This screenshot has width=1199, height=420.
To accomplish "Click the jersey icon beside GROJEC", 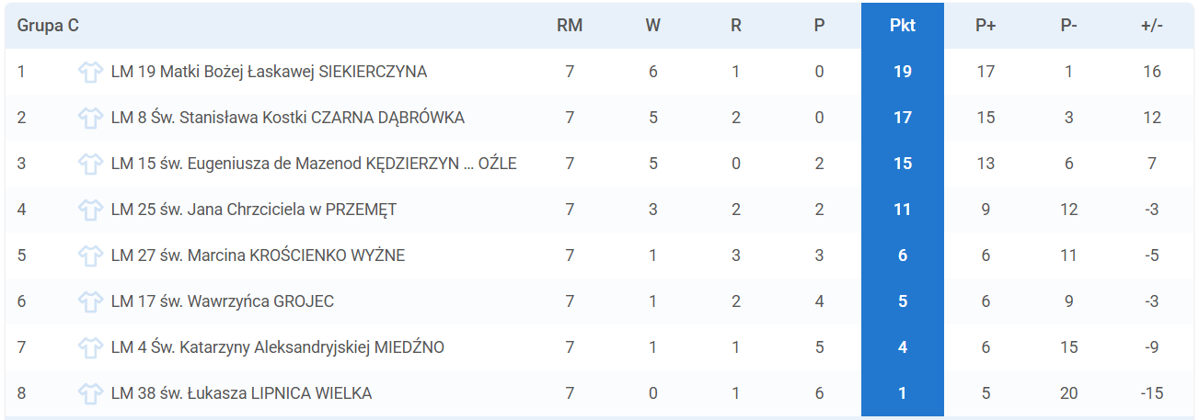I will (x=90, y=301).
